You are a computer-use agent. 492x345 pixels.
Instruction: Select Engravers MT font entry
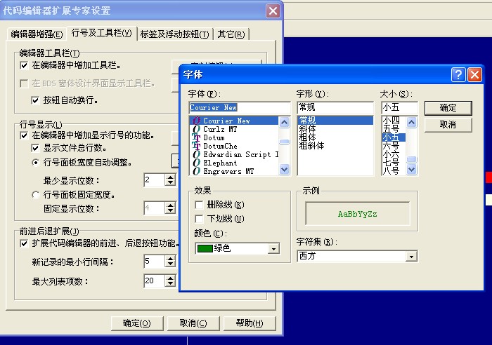pos(222,171)
